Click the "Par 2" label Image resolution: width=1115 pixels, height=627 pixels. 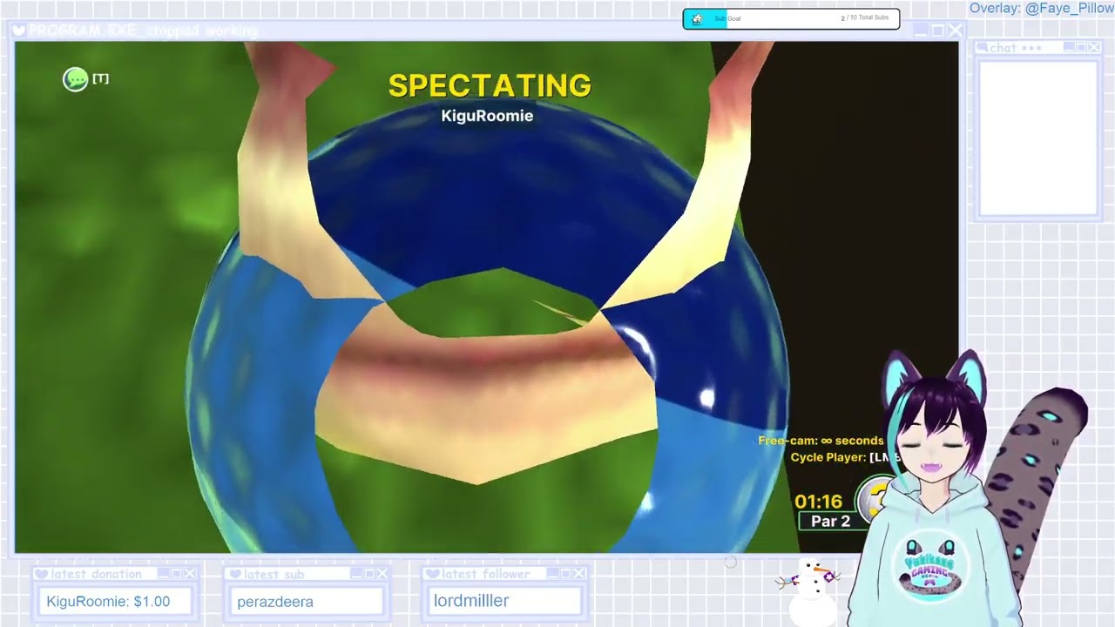point(830,522)
